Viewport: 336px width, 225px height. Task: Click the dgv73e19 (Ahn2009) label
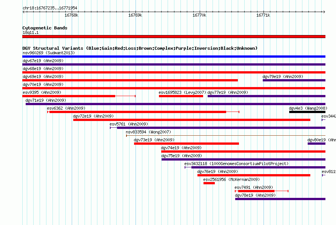coord(154,140)
